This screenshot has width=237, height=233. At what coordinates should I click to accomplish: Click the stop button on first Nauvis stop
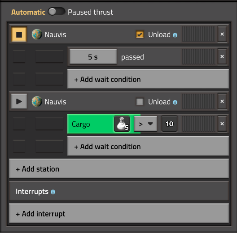[x=19, y=35]
